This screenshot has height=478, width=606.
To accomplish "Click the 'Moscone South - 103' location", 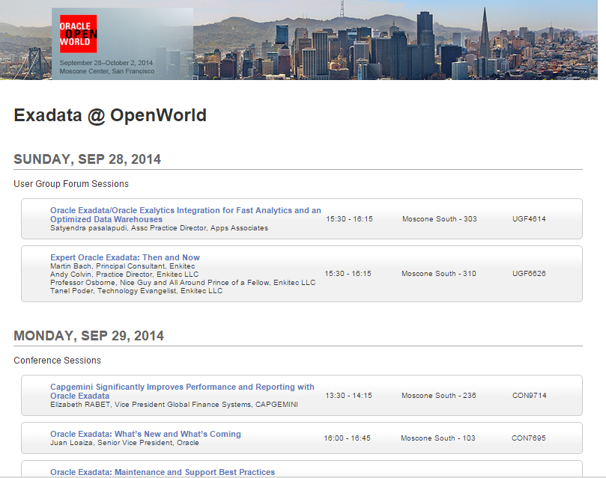I will click(x=438, y=438).
